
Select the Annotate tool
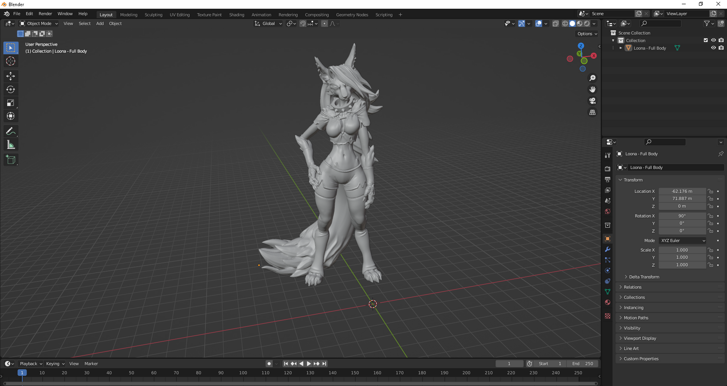pyautogui.click(x=11, y=131)
